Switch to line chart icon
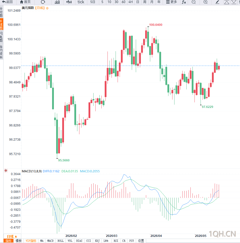The width and height of the screenshot is (240, 243). click(57, 2)
